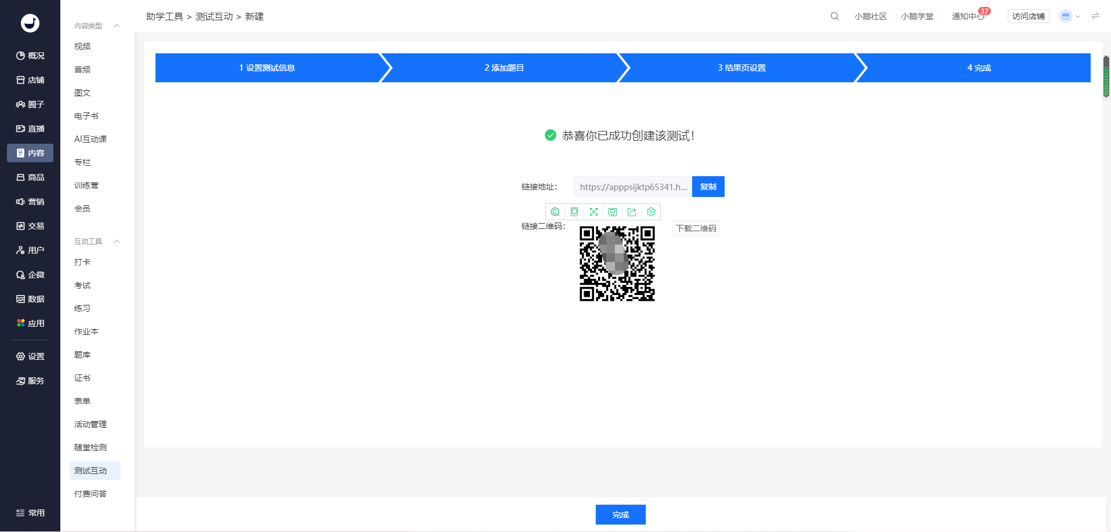
Task: Open 直播 in the dark sidebar
Action: (x=30, y=129)
